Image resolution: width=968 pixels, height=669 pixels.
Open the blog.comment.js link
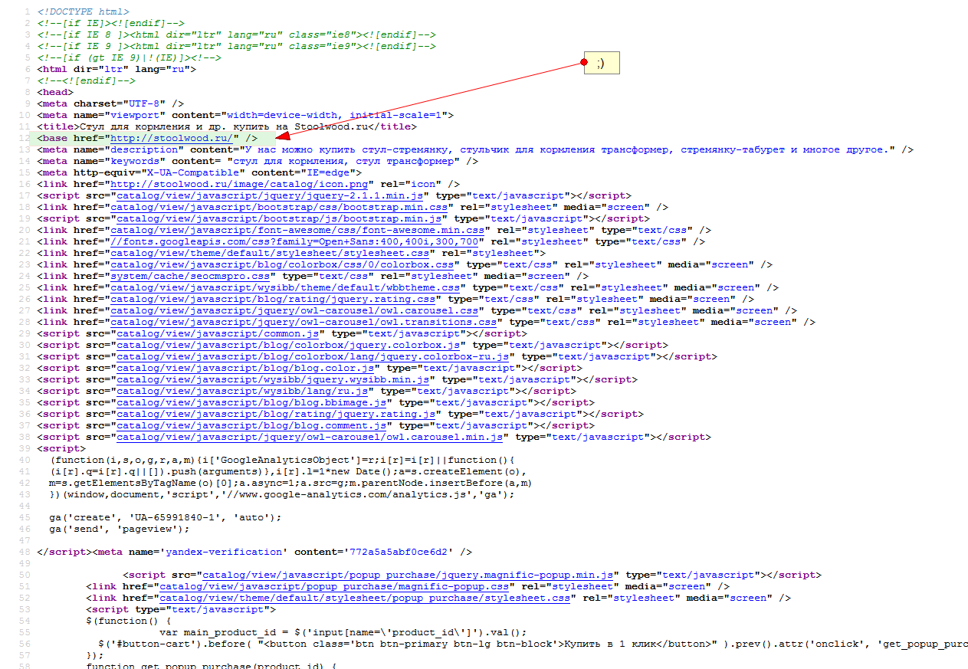coord(251,425)
